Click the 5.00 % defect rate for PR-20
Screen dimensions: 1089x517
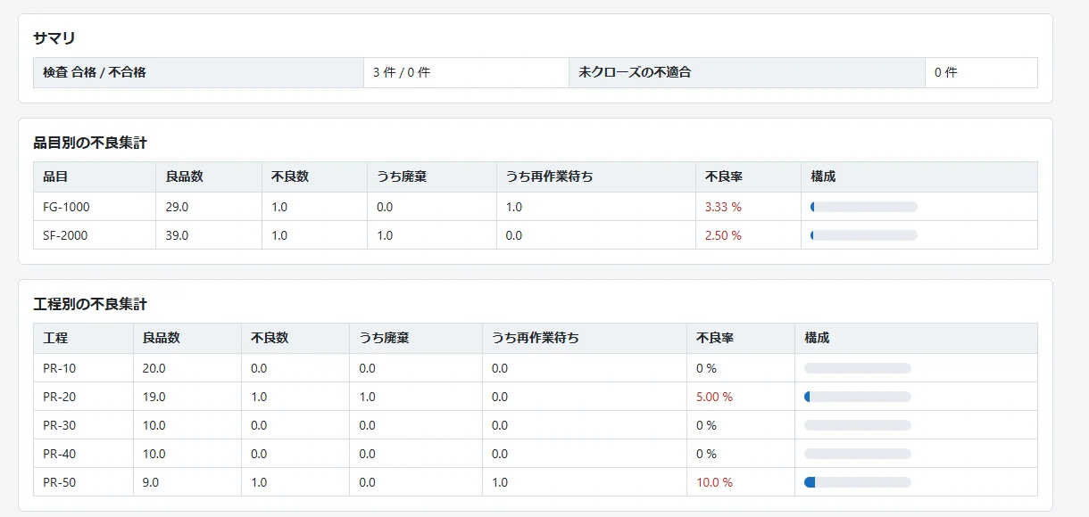coord(714,397)
